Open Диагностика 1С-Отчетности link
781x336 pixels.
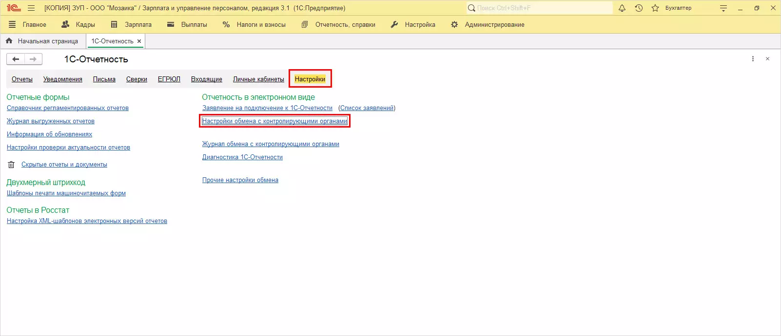coord(242,157)
